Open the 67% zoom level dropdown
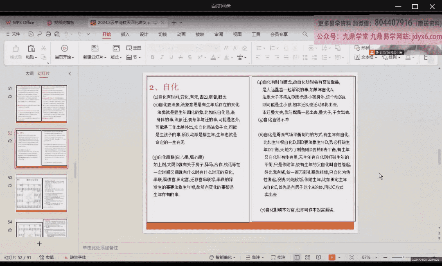This screenshot has height=266, width=442. (368, 257)
